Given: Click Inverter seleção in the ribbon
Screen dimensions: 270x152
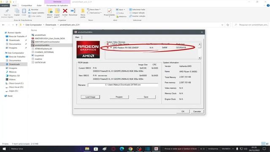Looking at the screenshot, I should [137, 16].
